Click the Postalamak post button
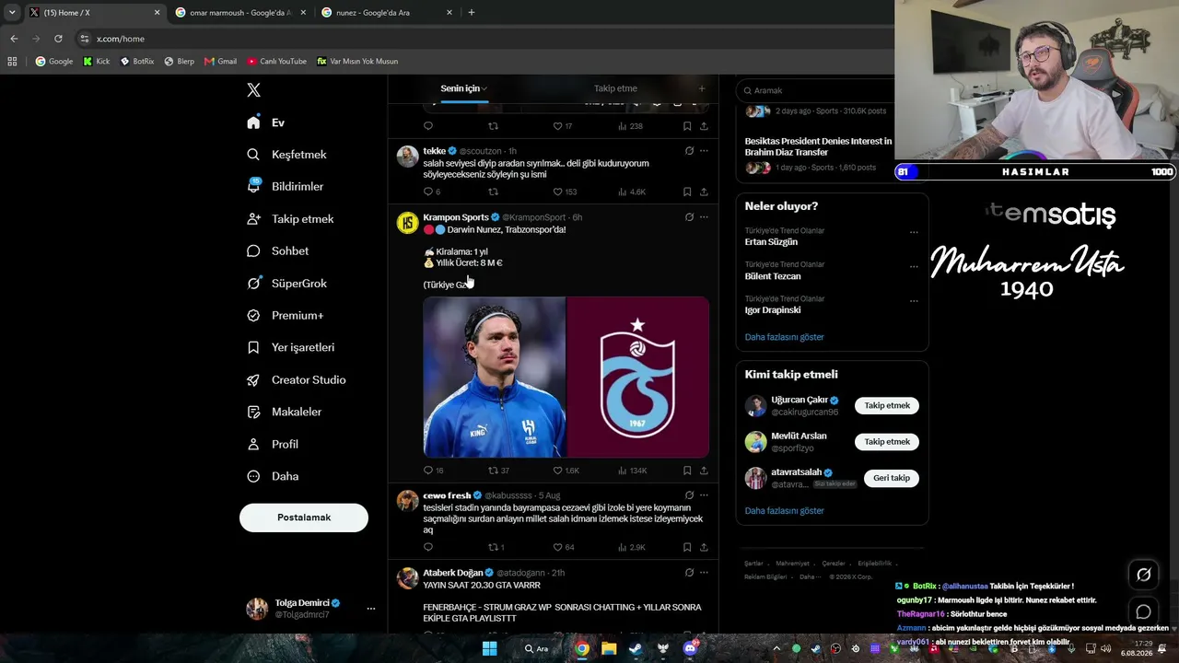Viewport: 1179px width, 663px height. point(304,518)
